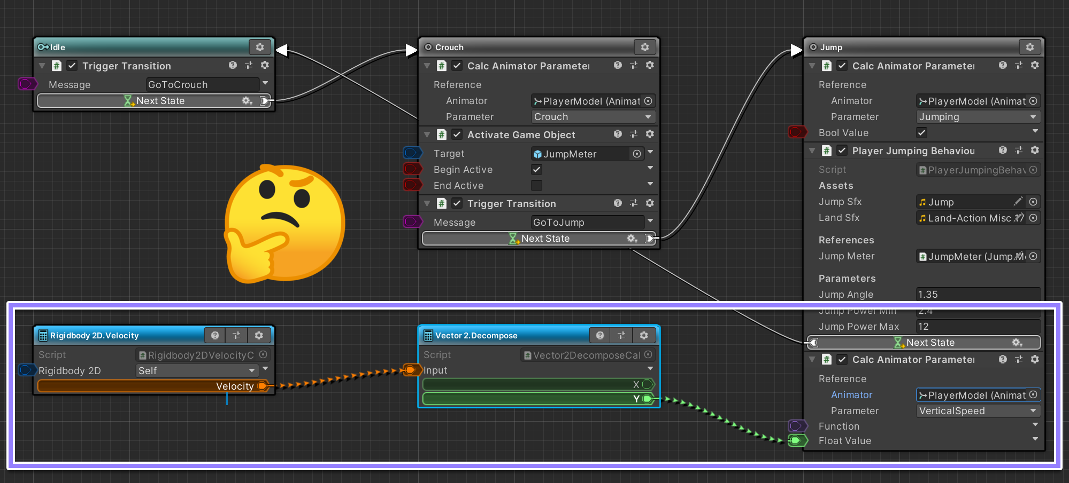Click the Next State bar in Crouch
Screen dimensions: 1069x483
pyautogui.click(x=539, y=239)
